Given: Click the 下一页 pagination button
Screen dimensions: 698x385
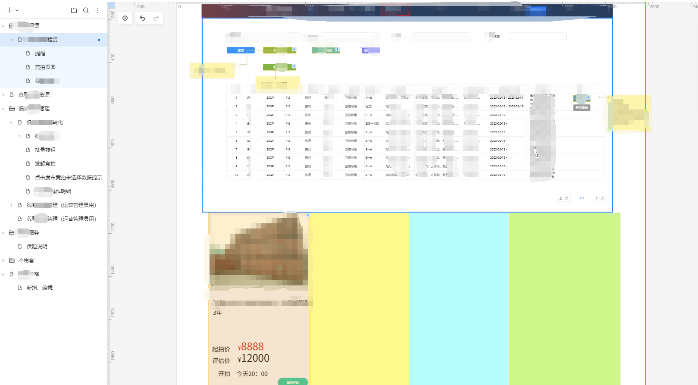Looking at the screenshot, I should click(x=600, y=198).
